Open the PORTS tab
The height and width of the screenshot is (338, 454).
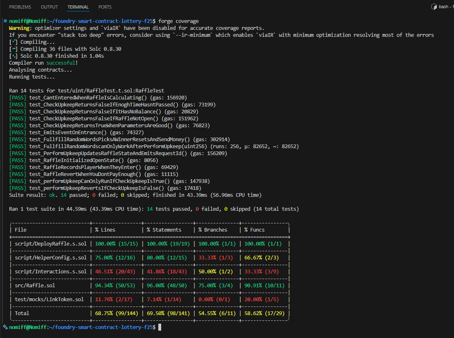coord(105,7)
